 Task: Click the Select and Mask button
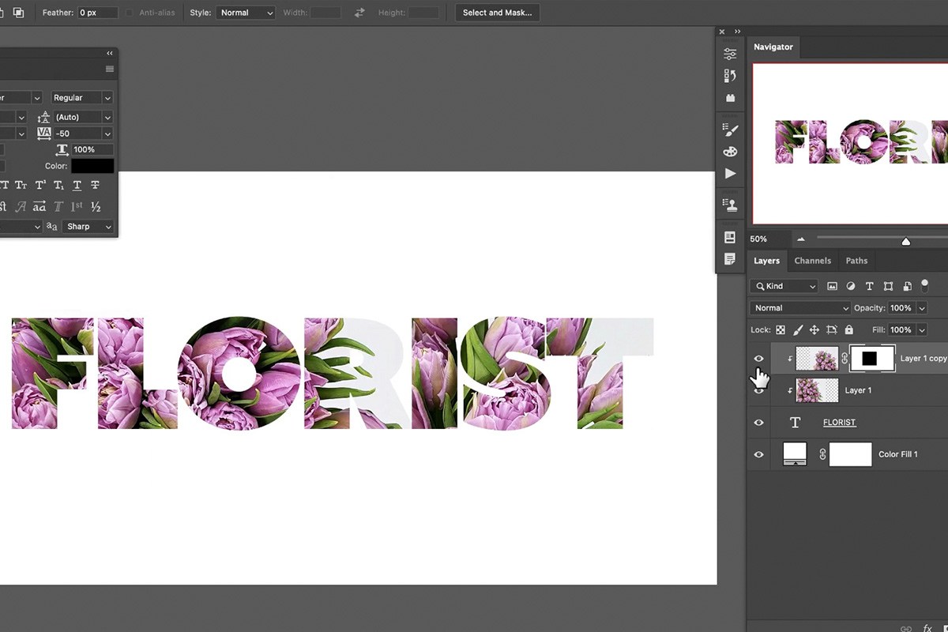point(498,13)
